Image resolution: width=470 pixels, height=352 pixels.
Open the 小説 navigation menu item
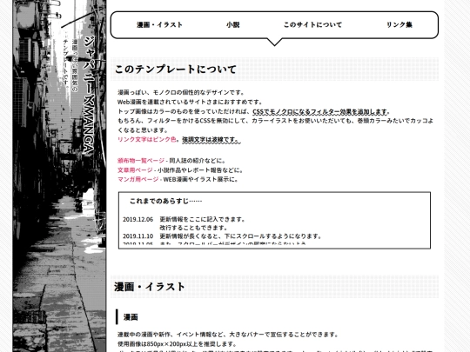coord(233,25)
